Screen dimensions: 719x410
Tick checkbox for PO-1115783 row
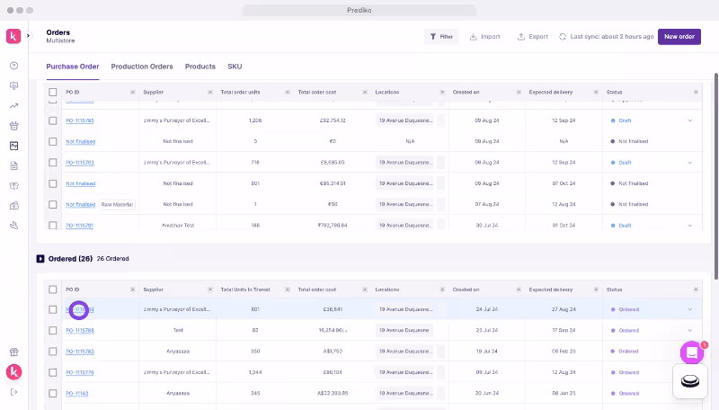tap(53, 352)
